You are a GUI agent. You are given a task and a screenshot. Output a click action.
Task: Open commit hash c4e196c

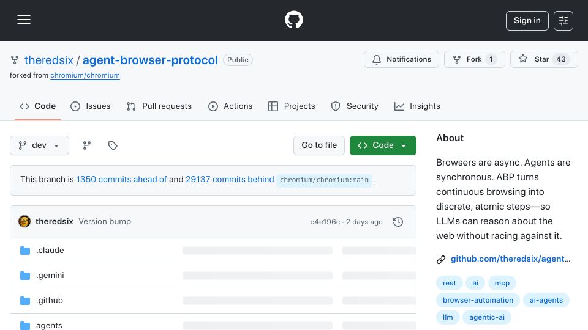pos(325,222)
